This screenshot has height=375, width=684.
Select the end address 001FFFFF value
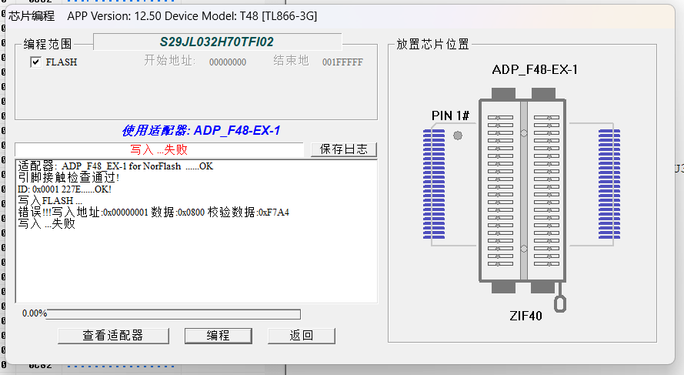(x=342, y=62)
